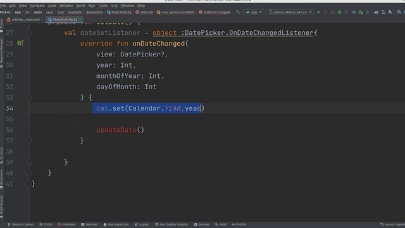Collapse the code fold at line 33
The width and height of the screenshot is (405, 228).
pos(29,98)
